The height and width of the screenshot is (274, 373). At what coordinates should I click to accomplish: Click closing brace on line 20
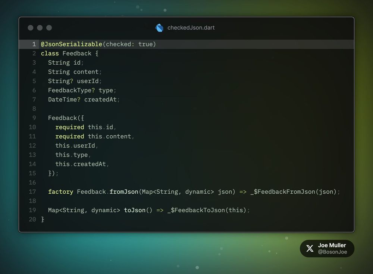coord(43,219)
